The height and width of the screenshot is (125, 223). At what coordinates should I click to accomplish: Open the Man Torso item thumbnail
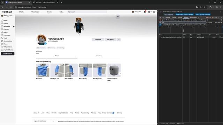(x=43, y=70)
